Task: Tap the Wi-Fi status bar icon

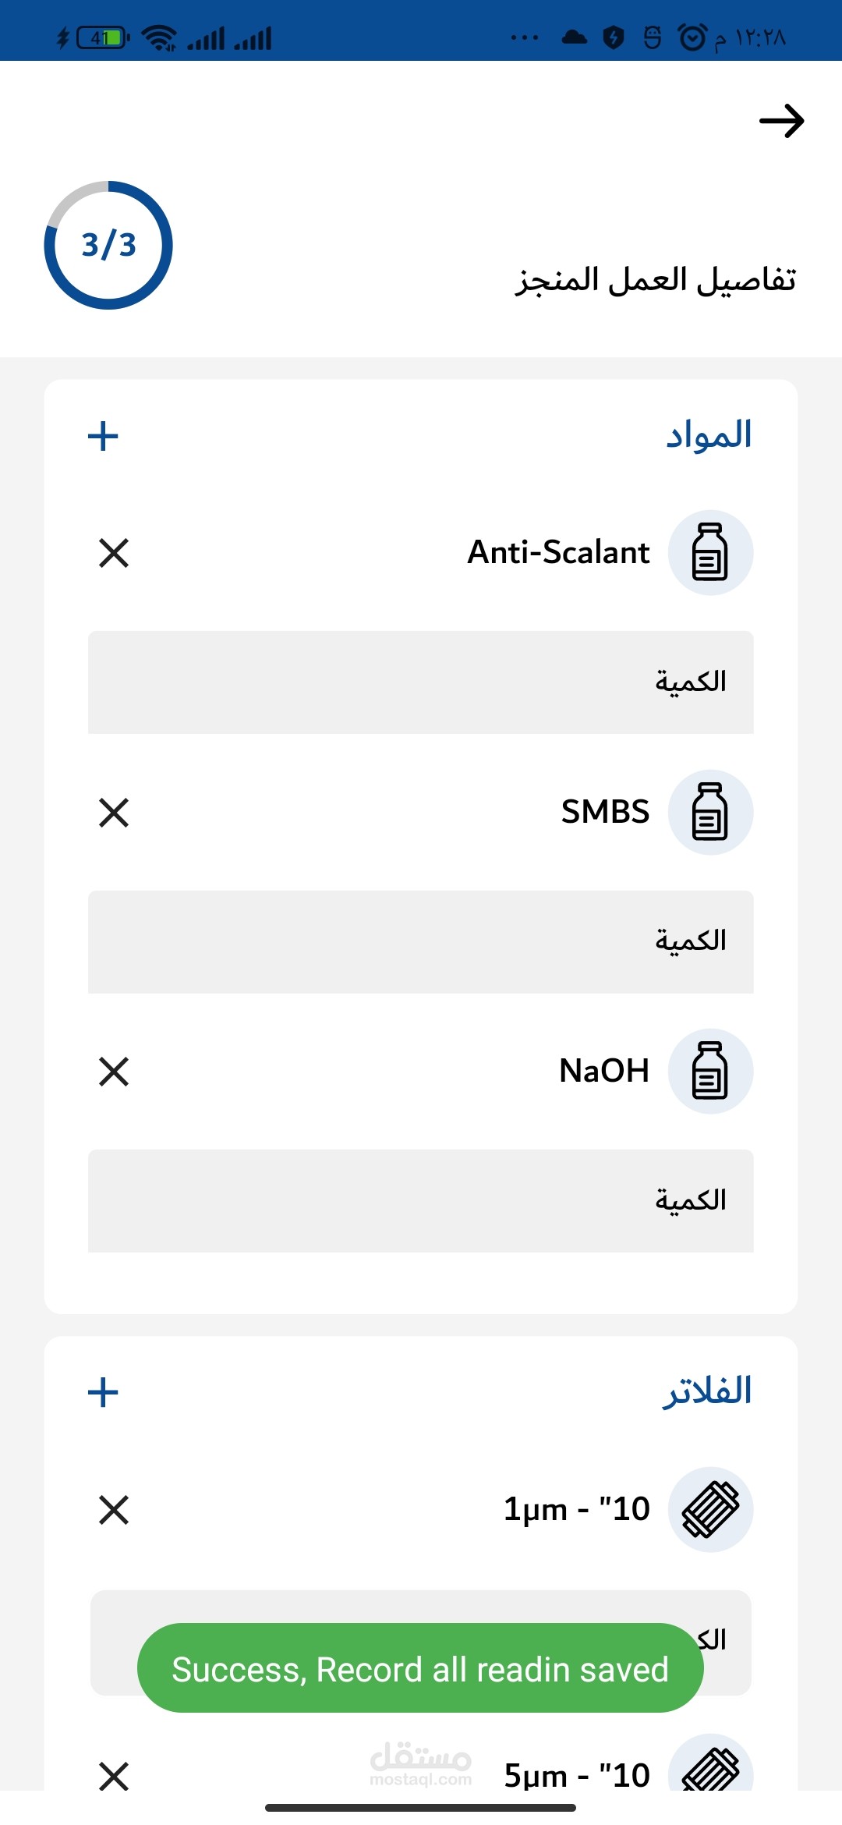Action: tap(160, 37)
